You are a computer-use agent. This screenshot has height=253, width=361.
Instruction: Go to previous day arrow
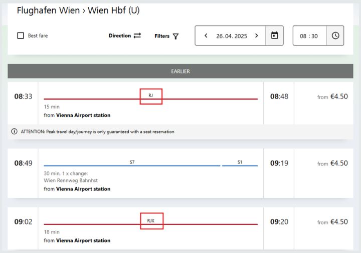pos(206,35)
